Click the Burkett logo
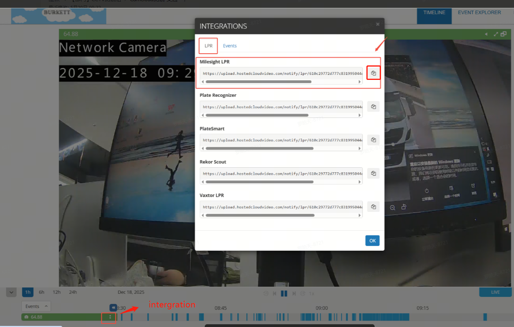 59,16
